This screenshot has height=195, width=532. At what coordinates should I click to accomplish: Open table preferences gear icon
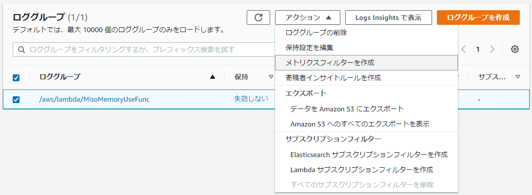[x=515, y=49]
